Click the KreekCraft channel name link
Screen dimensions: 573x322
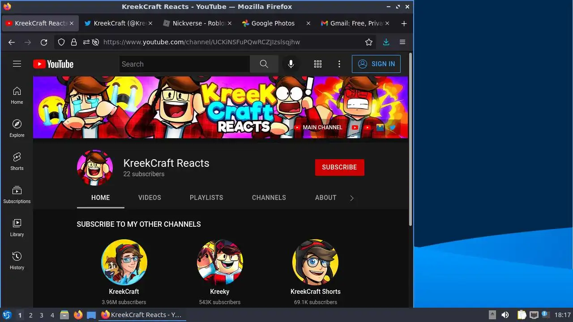tap(124, 292)
